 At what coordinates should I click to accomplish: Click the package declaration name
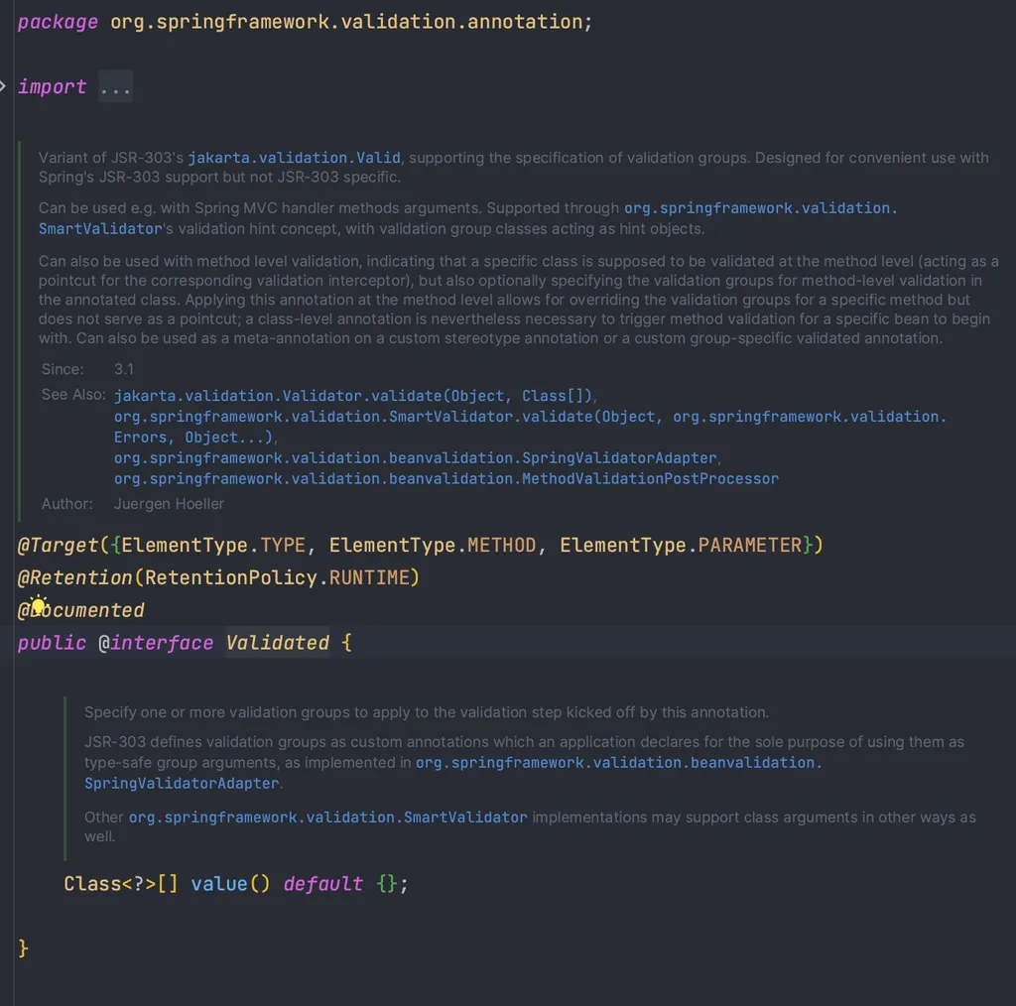pyautogui.click(x=346, y=22)
